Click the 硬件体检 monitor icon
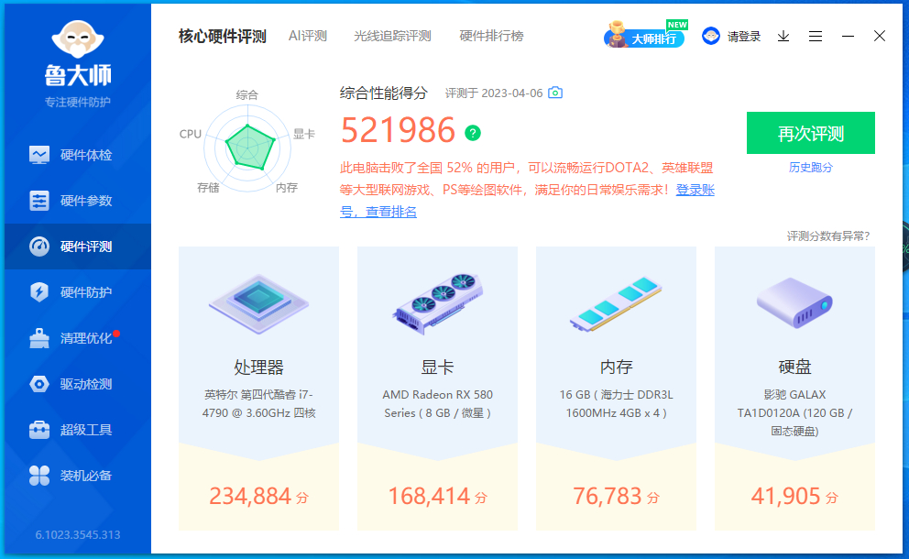 click(x=39, y=155)
